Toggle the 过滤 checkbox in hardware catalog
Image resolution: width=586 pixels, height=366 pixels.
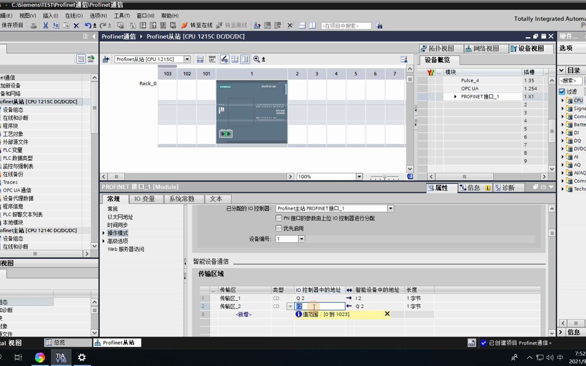tap(562, 91)
